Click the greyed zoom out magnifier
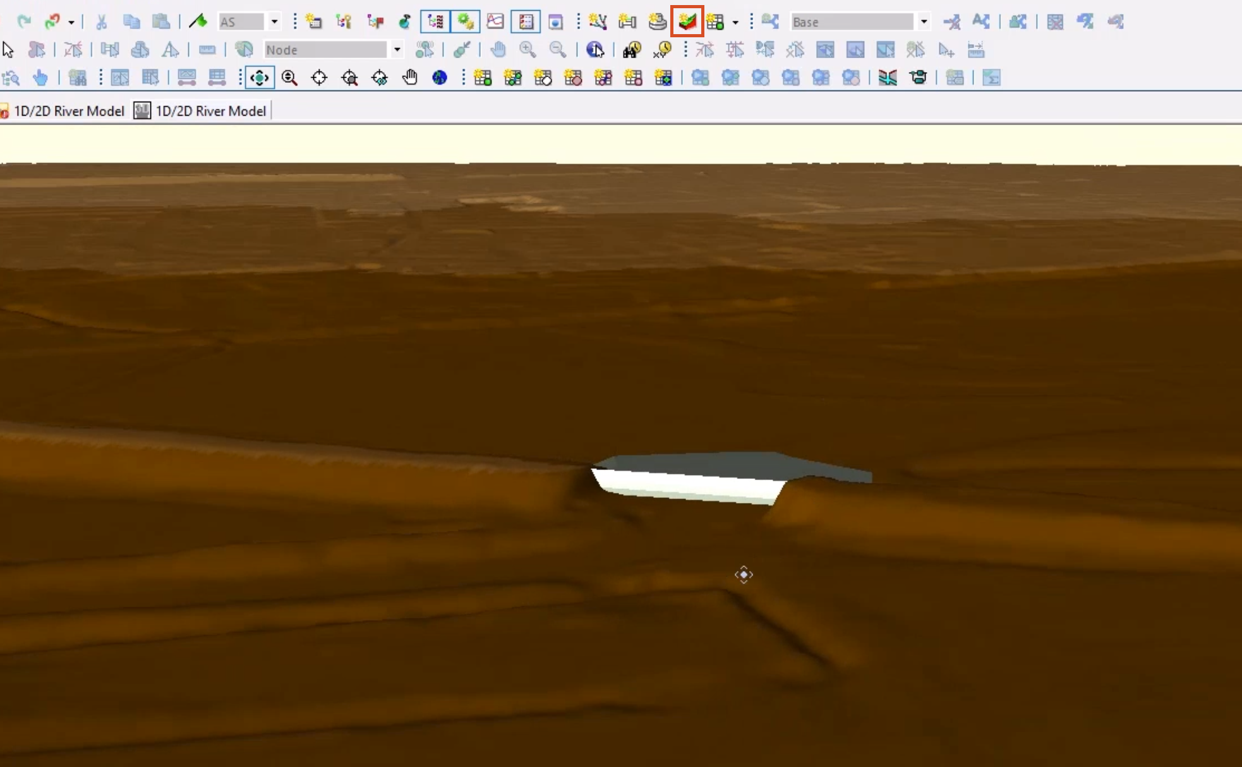 click(558, 50)
